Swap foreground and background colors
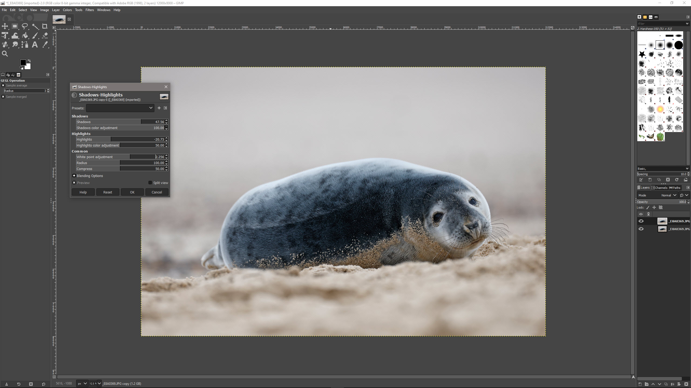The image size is (691, 388). (x=29, y=61)
